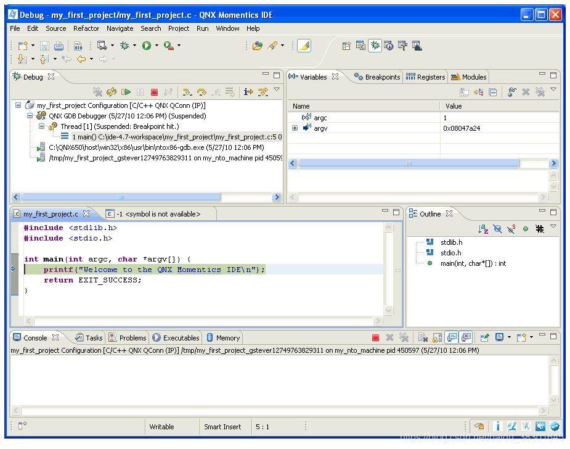Image resolution: width=570 pixels, height=449 pixels.
Task: Open dropdown arrow next to New file icon
Action: (33, 46)
